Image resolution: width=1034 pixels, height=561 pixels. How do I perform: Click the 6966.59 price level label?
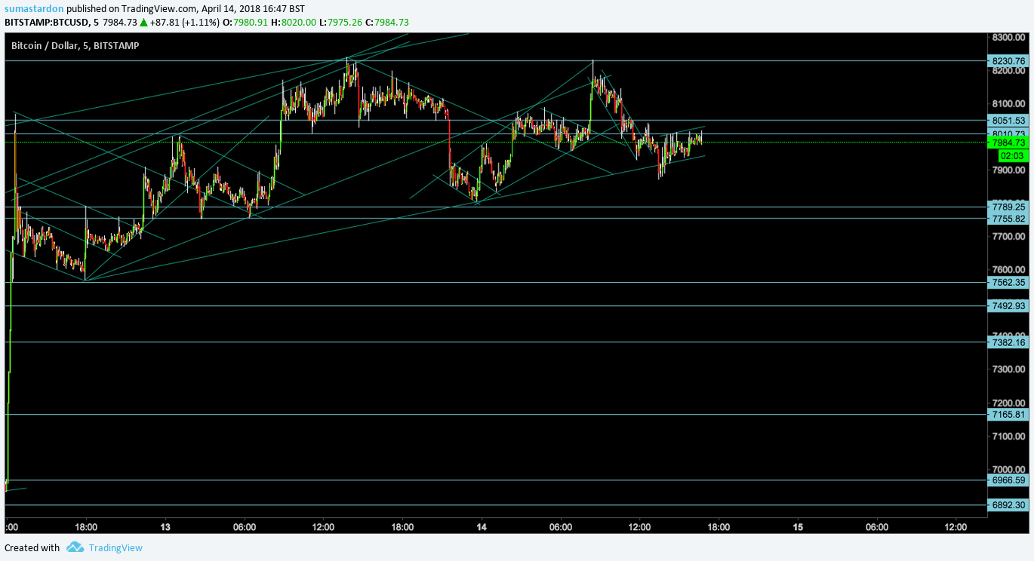pyautogui.click(x=1009, y=480)
